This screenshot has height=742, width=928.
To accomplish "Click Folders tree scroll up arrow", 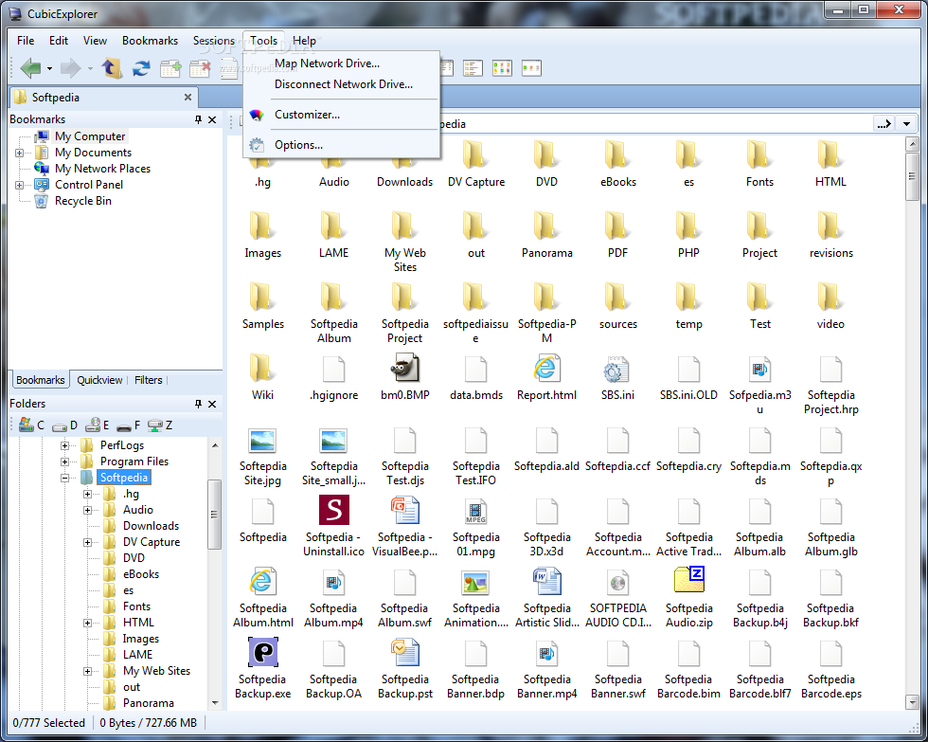I will click(x=215, y=445).
